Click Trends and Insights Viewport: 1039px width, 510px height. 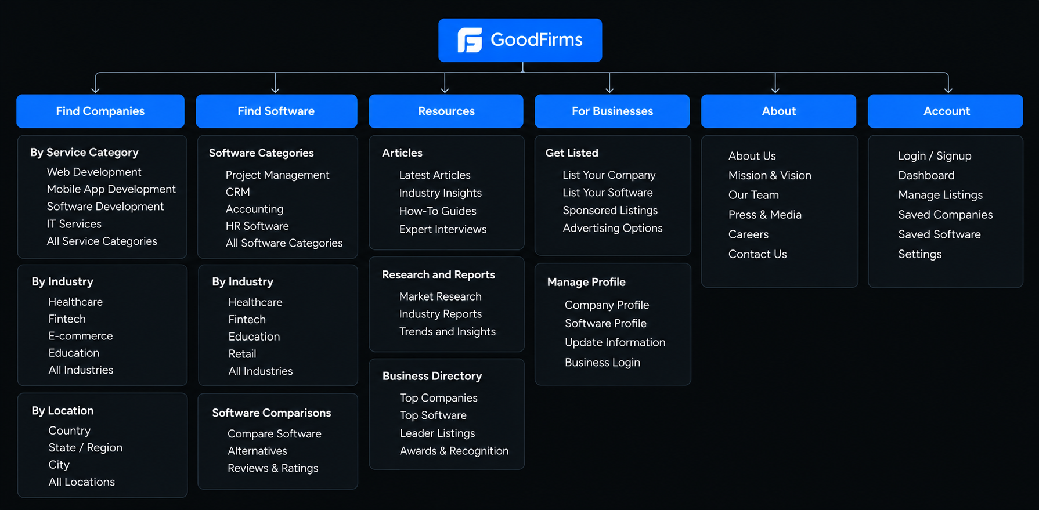[x=448, y=331]
